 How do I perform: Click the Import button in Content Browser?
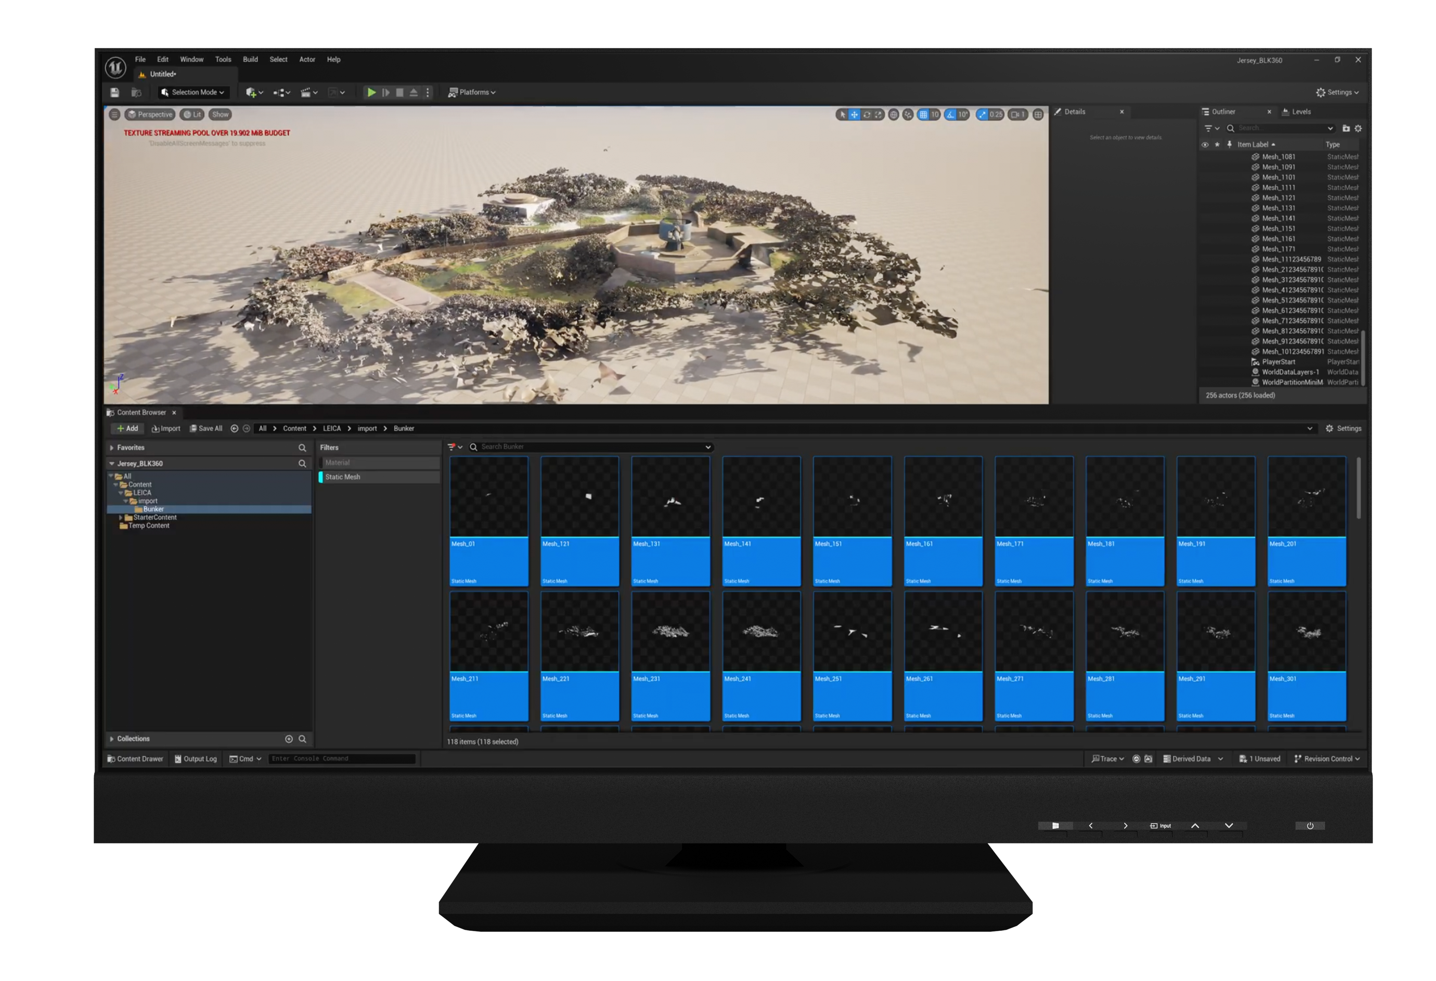pyautogui.click(x=166, y=428)
